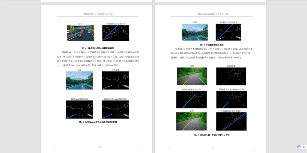Viewport: 307px width, 153px height.
Task: Select the lower forest road 原图 on page 22
Action: coord(192,121)
